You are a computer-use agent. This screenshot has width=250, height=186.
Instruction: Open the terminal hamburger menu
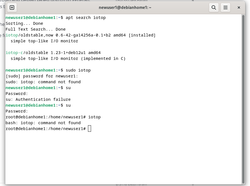click(x=225, y=8)
